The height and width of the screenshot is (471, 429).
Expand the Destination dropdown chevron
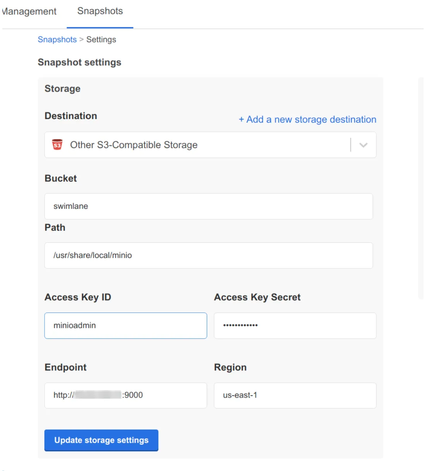363,145
